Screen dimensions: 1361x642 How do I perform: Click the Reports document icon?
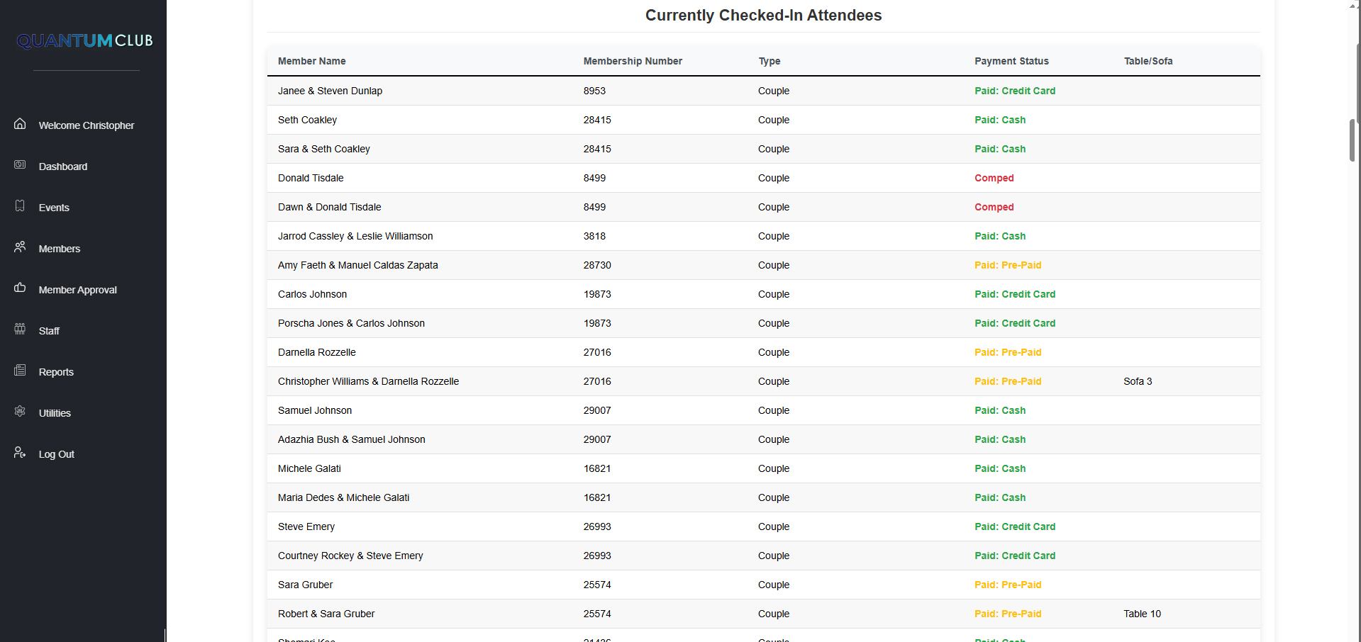tap(20, 371)
